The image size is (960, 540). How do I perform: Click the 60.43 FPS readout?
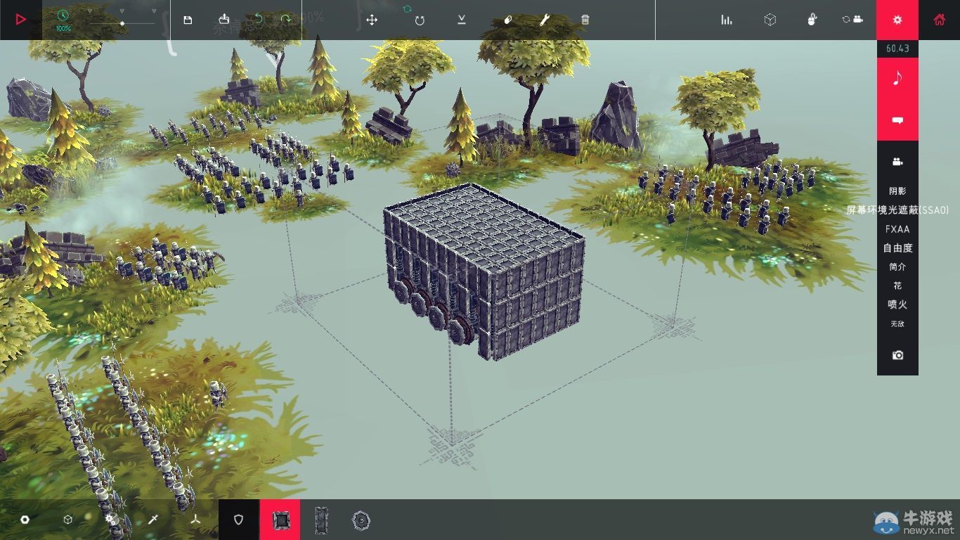click(x=897, y=49)
